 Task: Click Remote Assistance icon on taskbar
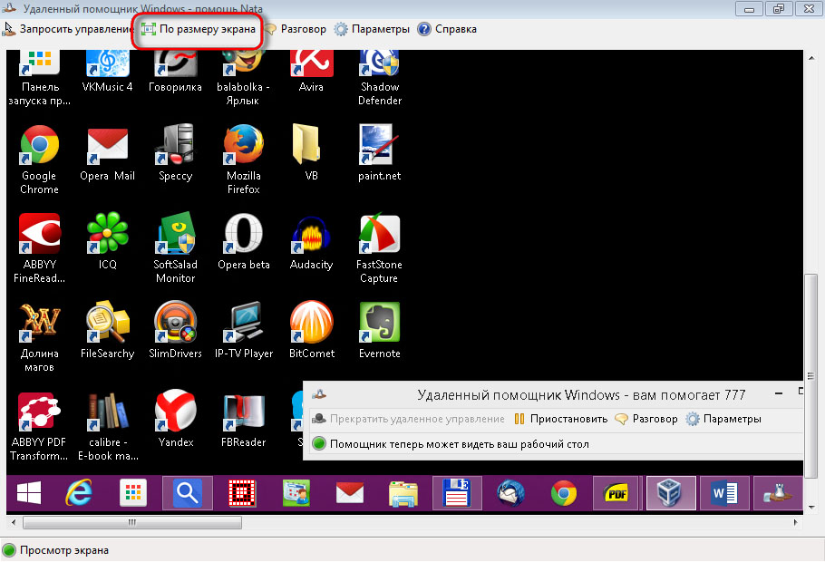[778, 494]
